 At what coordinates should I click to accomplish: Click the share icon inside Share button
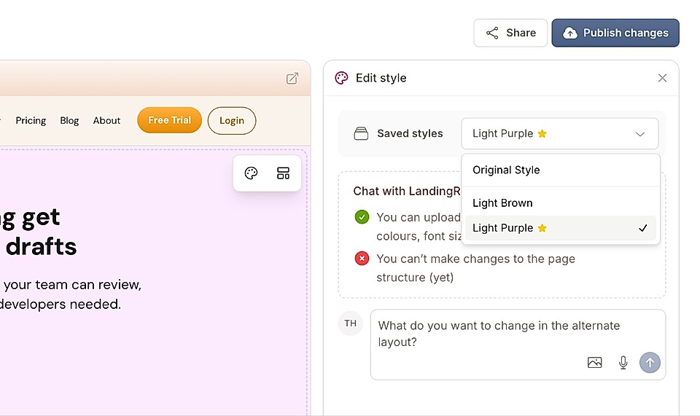492,33
